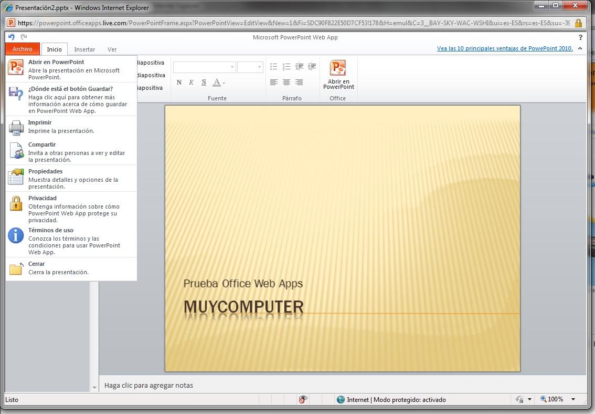The height and width of the screenshot is (414, 595).
Task: Click the protected mode shield status icon
Action: click(x=519, y=399)
